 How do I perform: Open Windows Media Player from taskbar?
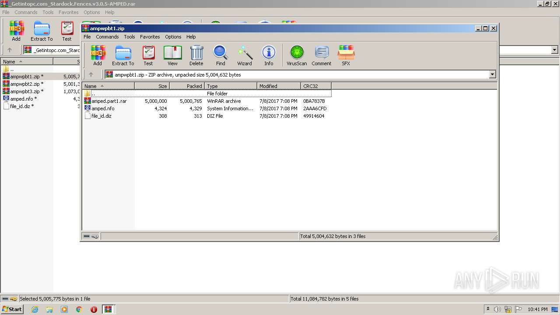pos(64,309)
